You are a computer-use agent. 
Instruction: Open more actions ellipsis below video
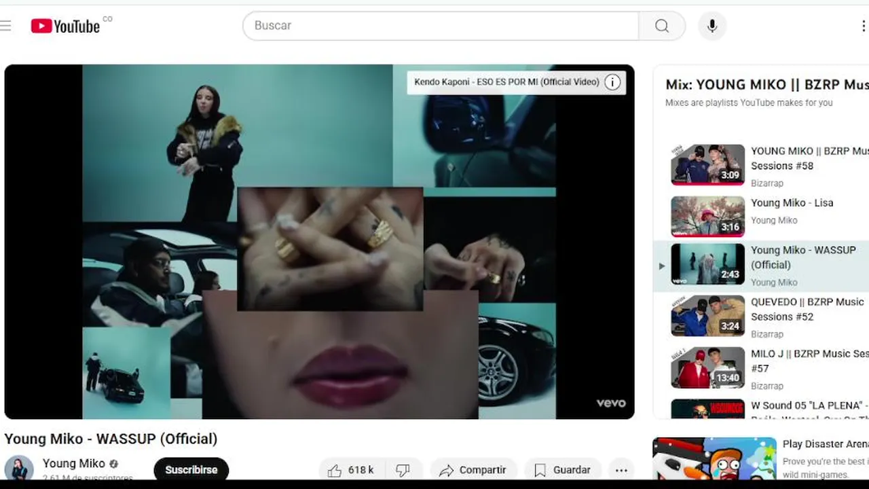[x=621, y=469]
